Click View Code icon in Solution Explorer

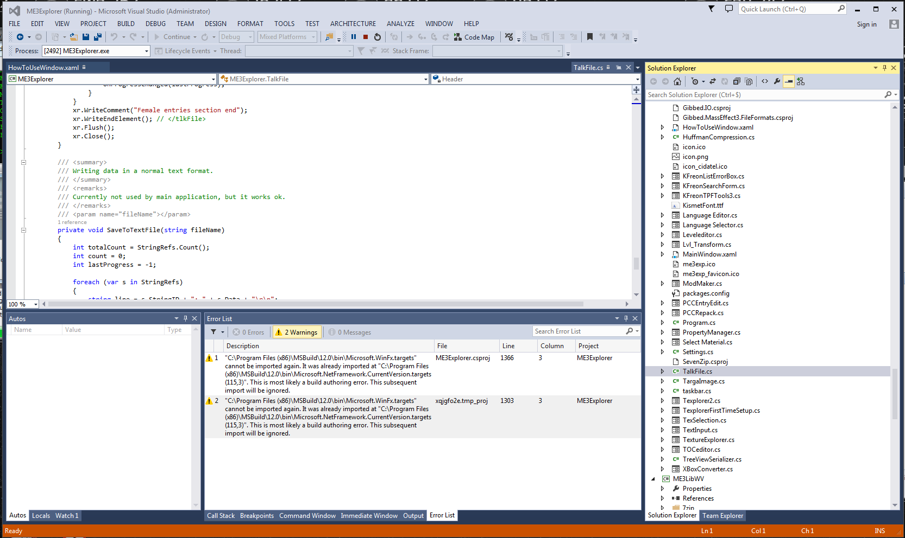pos(765,81)
